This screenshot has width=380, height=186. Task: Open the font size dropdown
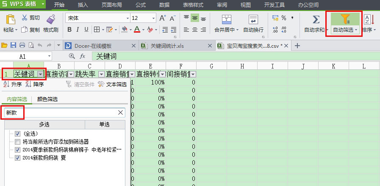click(153, 18)
